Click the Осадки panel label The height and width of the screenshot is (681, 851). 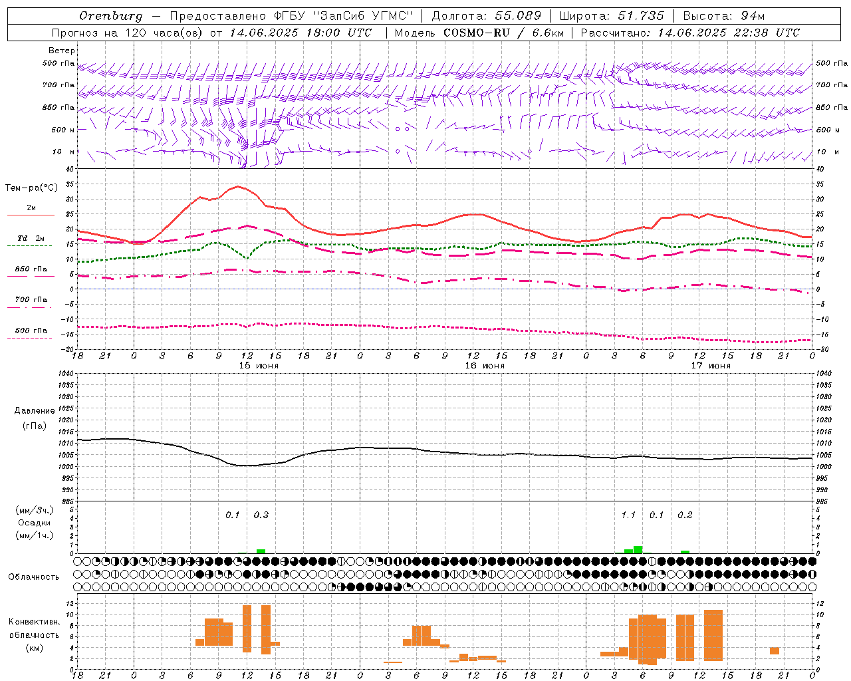tap(35, 523)
